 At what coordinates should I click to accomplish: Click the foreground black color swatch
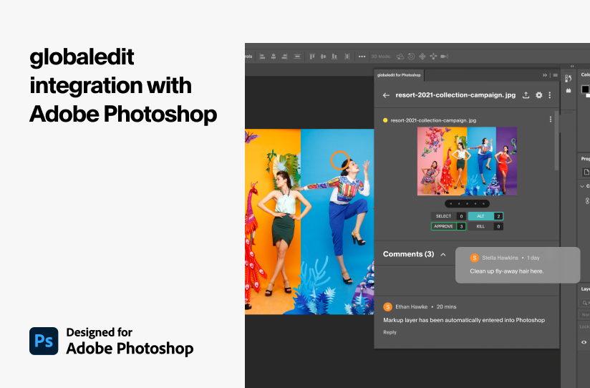pyautogui.click(x=585, y=89)
